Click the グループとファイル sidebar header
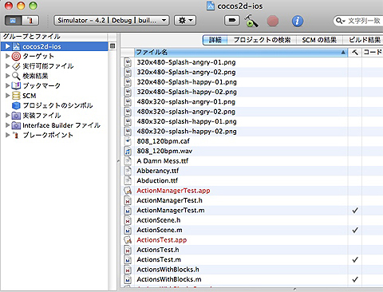The height and width of the screenshot is (292, 383). [54, 37]
